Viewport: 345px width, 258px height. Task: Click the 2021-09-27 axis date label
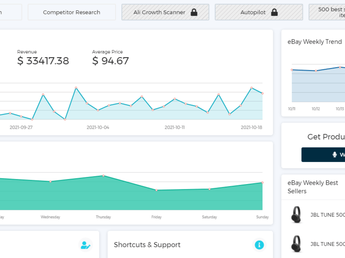click(21, 128)
